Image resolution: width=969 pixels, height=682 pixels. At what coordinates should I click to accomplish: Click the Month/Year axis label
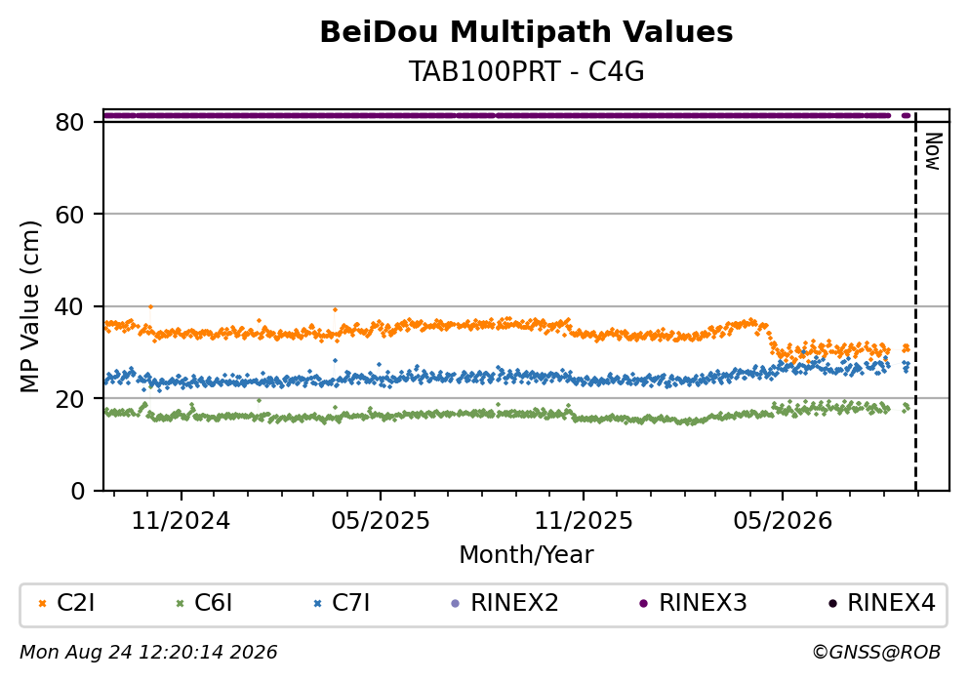point(527,555)
